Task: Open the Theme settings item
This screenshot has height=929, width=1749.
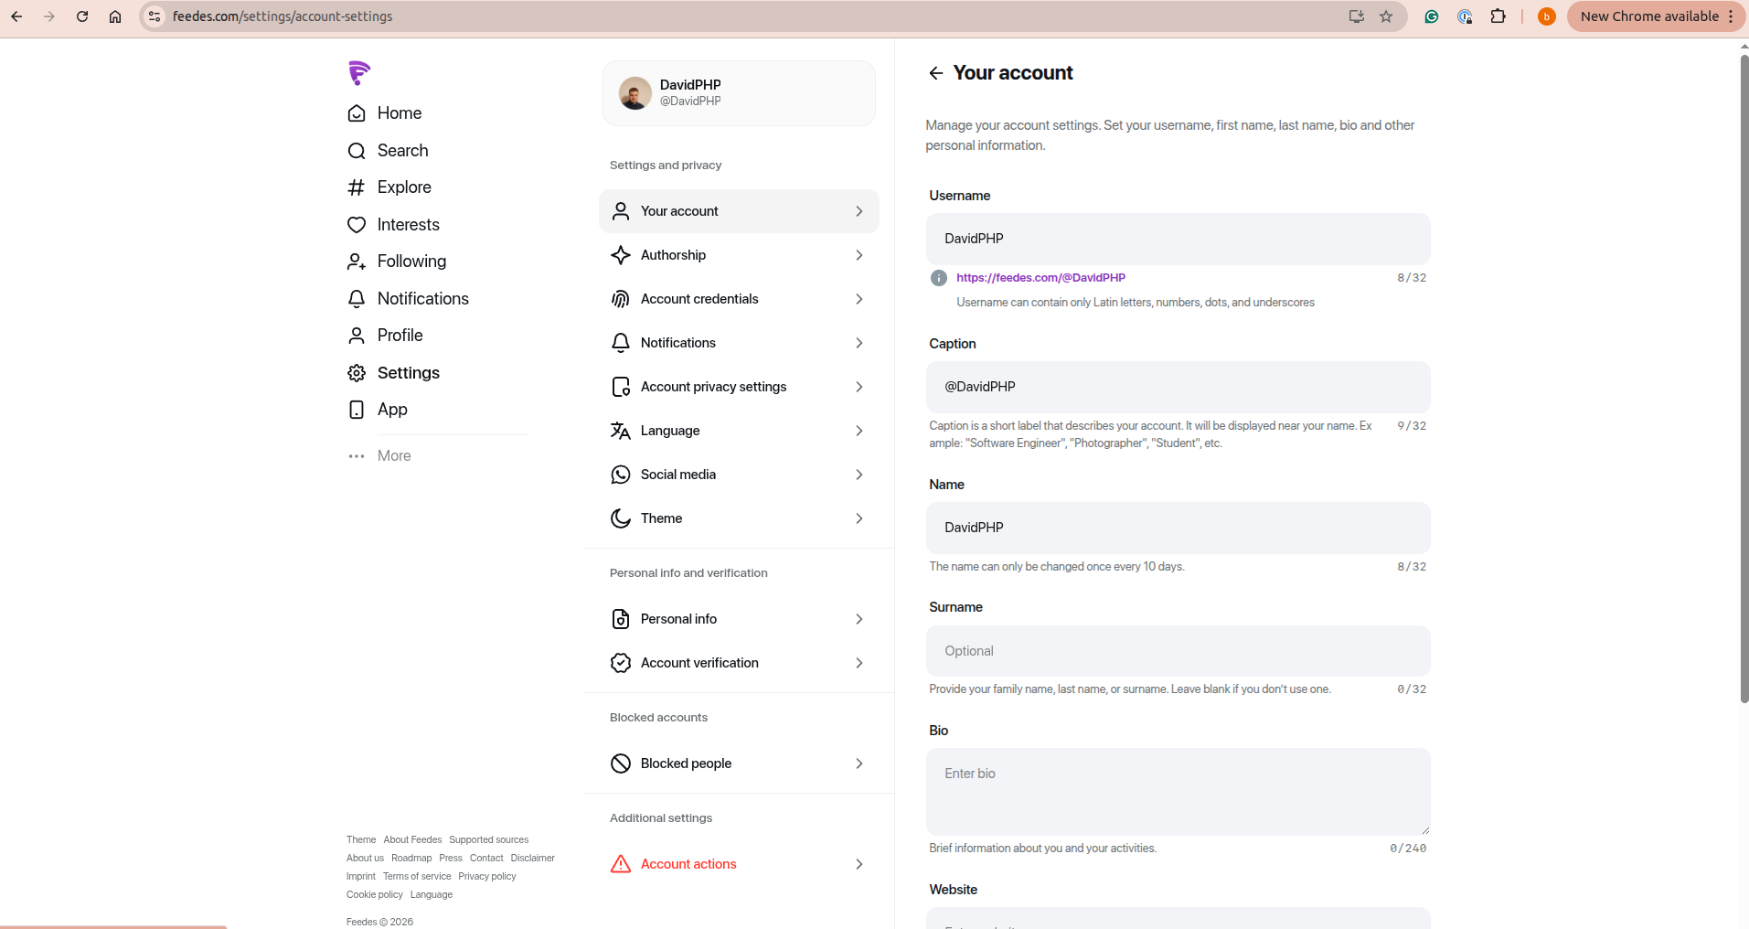Action: pyautogui.click(x=739, y=518)
